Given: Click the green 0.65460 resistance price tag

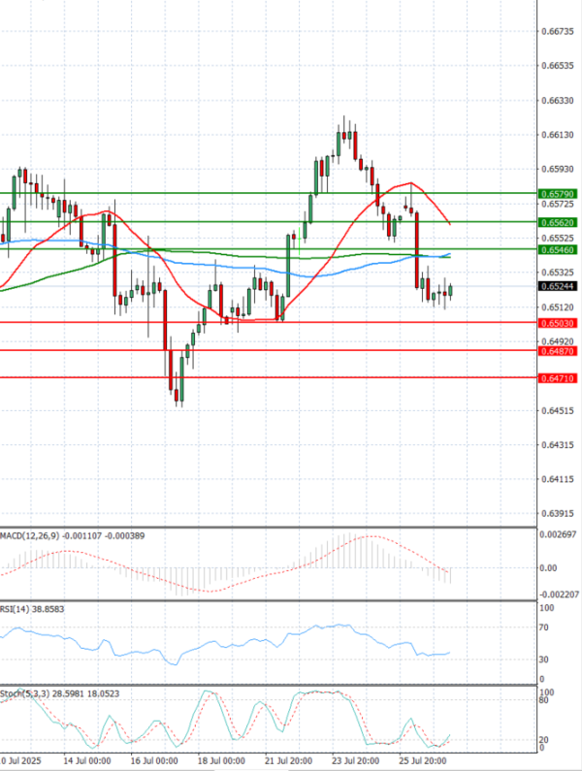Looking at the screenshot, I should coord(558,250).
